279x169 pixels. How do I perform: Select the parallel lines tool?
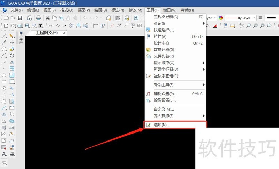click(x=4, y=42)
